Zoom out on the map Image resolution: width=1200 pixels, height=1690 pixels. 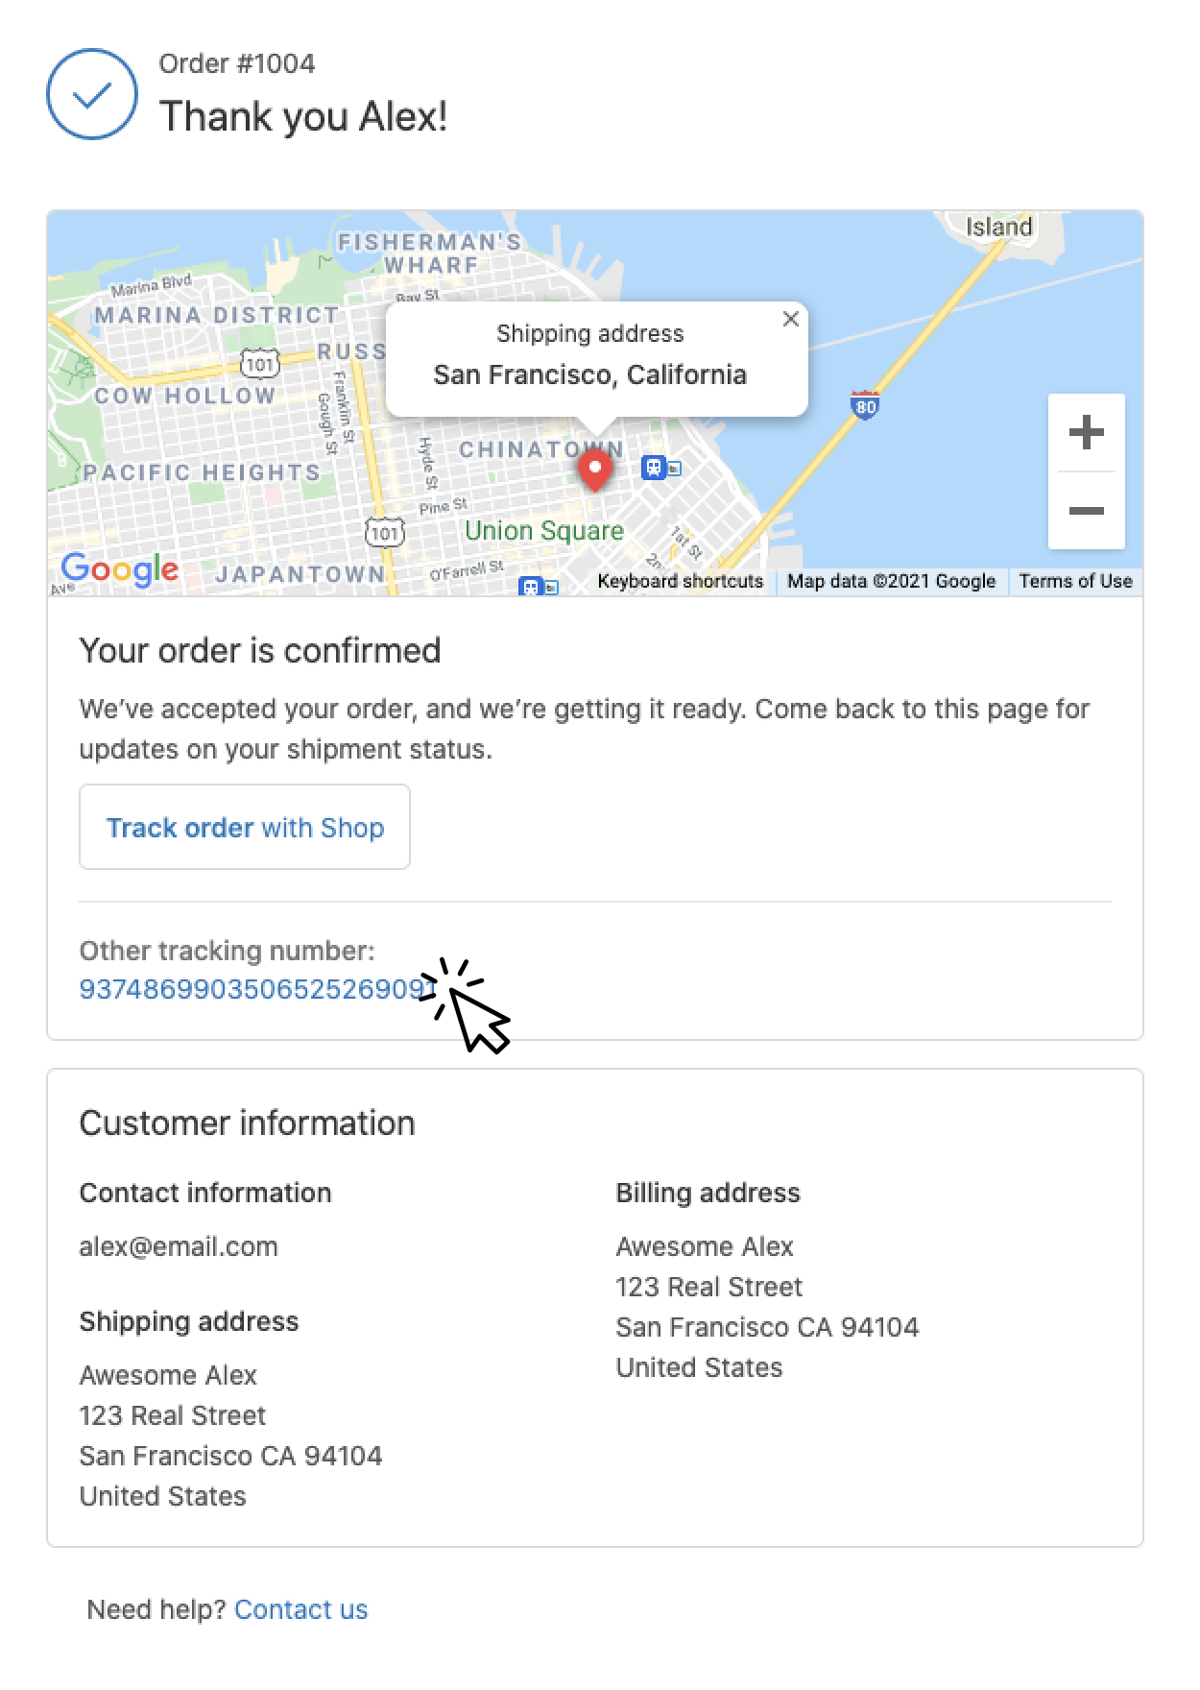coord(1086,511)
